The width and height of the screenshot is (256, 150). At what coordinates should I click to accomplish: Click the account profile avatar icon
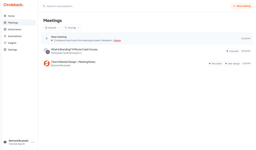[x=5, y=142]
